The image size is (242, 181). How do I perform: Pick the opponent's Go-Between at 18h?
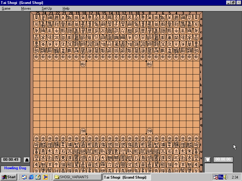click(x=83, y=64)
